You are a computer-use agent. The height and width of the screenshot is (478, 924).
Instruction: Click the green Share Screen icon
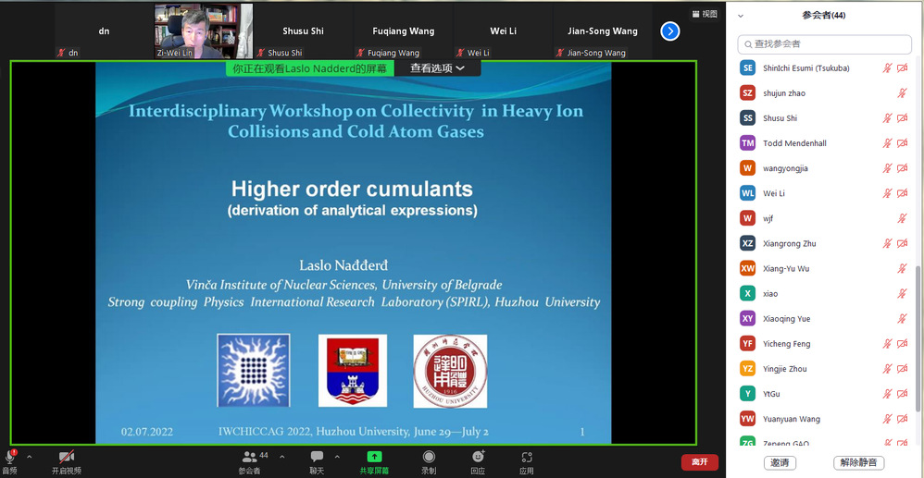[374, 457]
